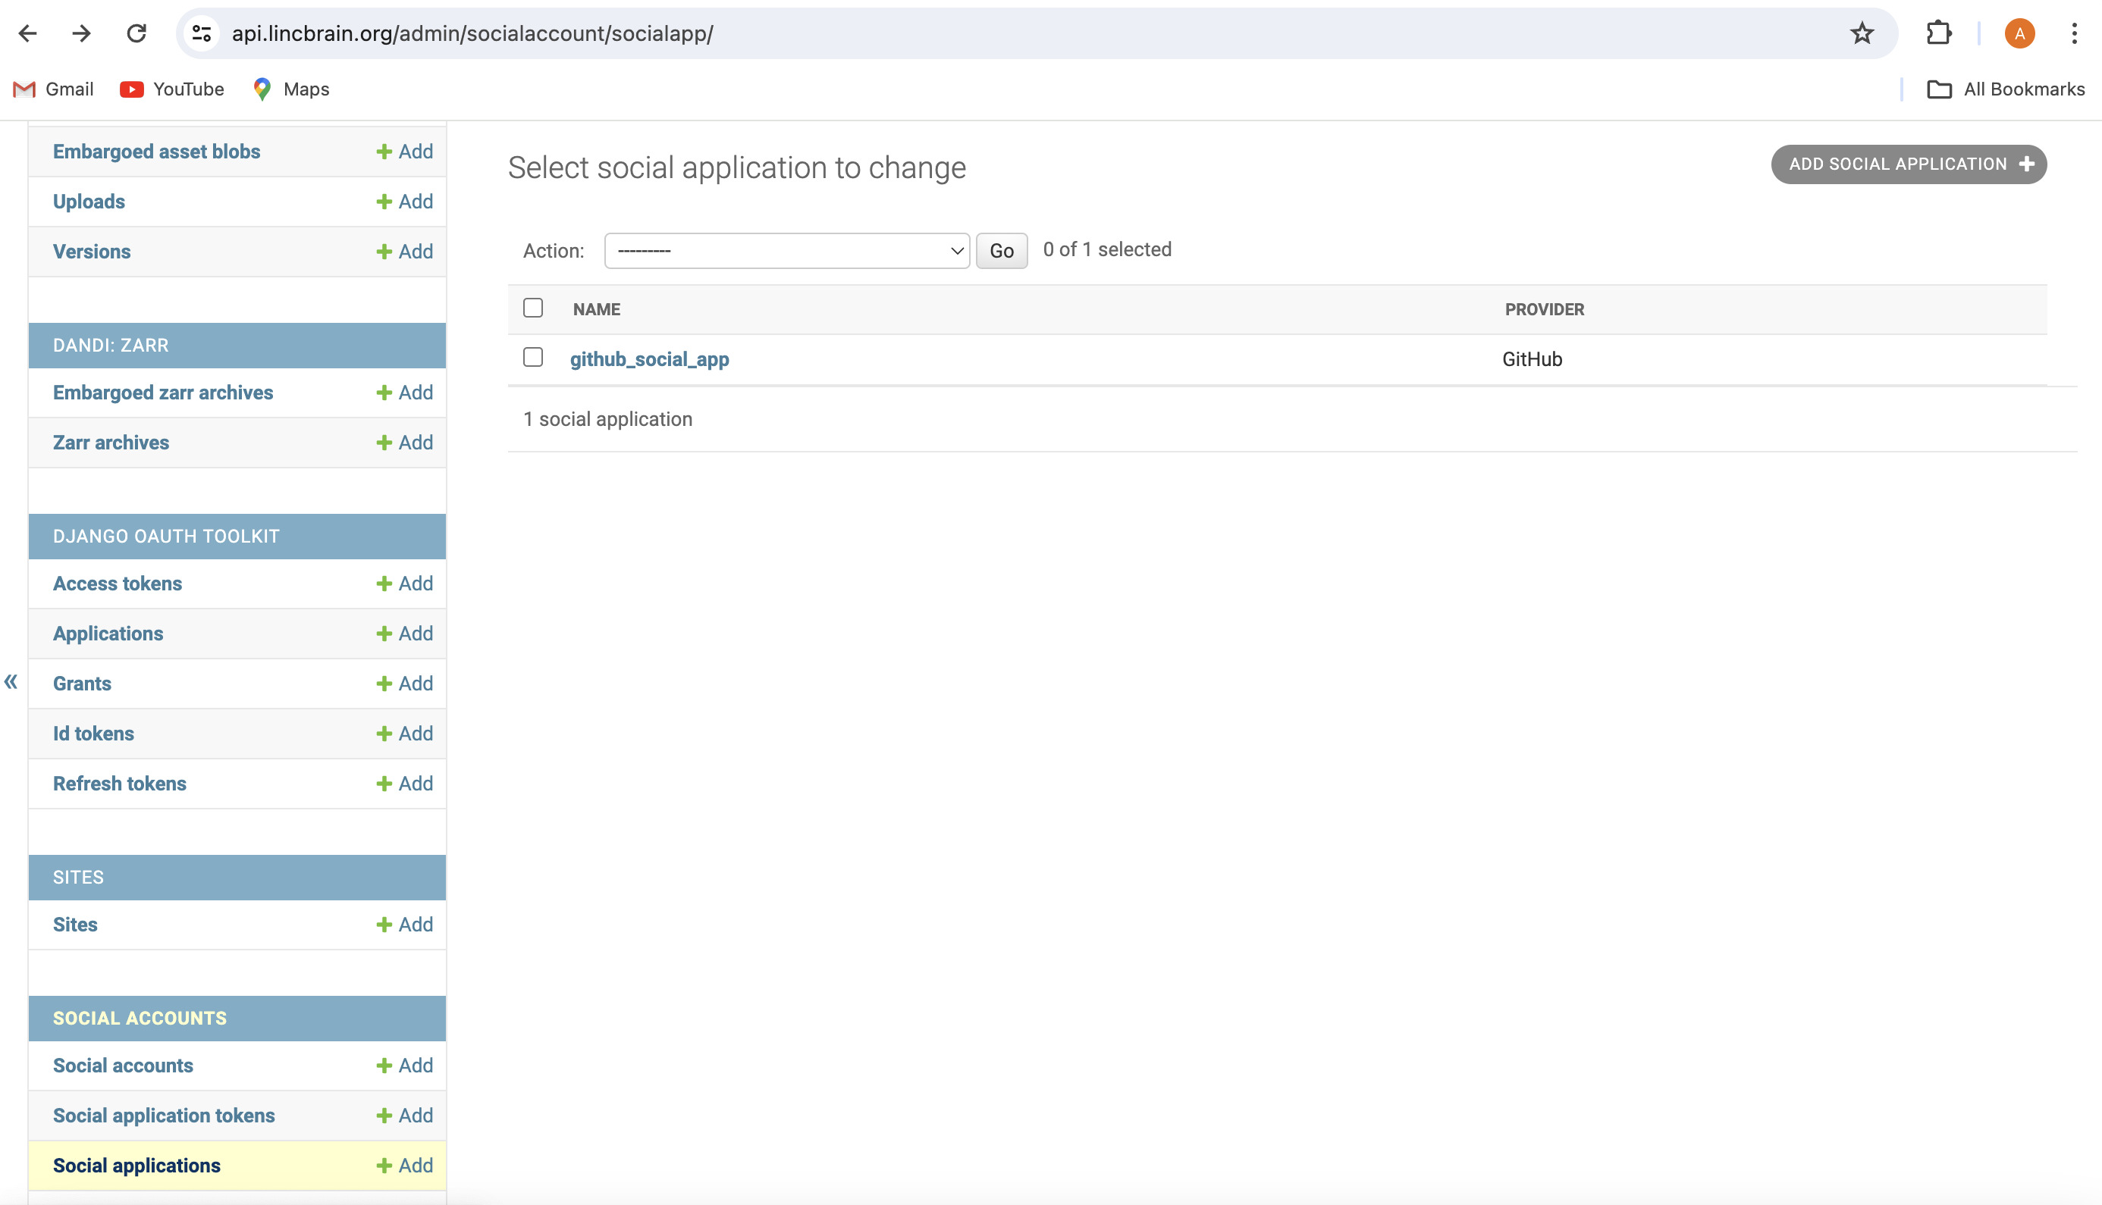Screen dimensions: 2102x1205
Task: Go back with browser back arrow
Action: [28, 33]
